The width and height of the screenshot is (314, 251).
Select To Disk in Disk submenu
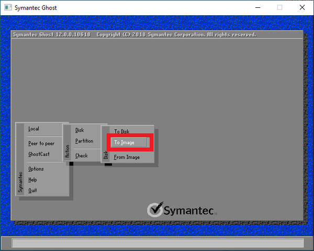(x=122, y=132)
